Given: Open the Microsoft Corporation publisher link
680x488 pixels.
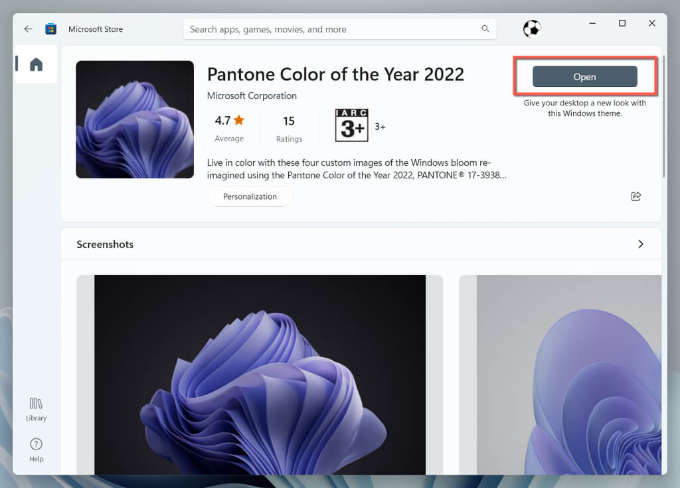Looking at the screenshot, I should (252, 95).
